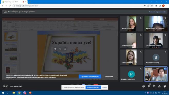Pin the hovered presentation tile

(55, 49)
